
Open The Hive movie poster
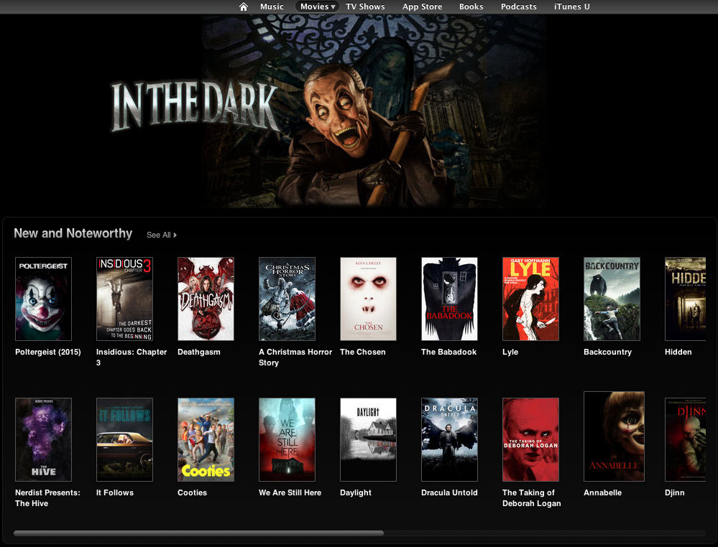click(44, 439)
